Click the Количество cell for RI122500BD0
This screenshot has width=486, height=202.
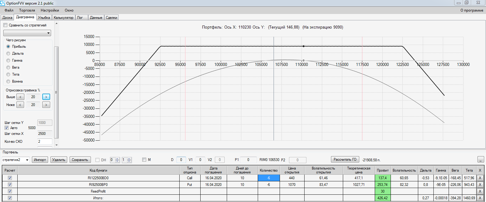[269, 178]
